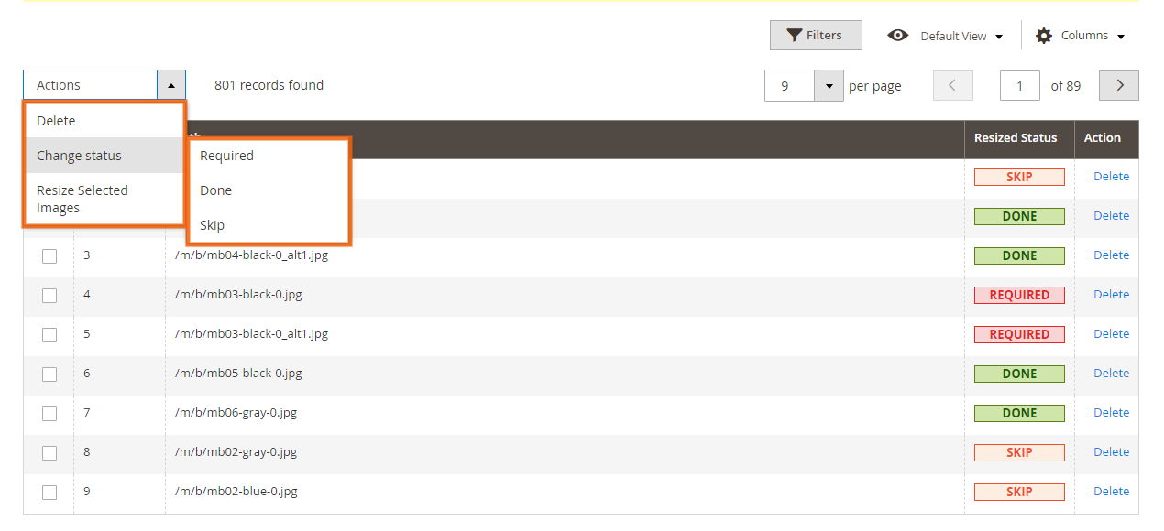The width and height of the screenshot is (1164, 531).
Task: Open the Actions menu
Action: tap(92, 84)
